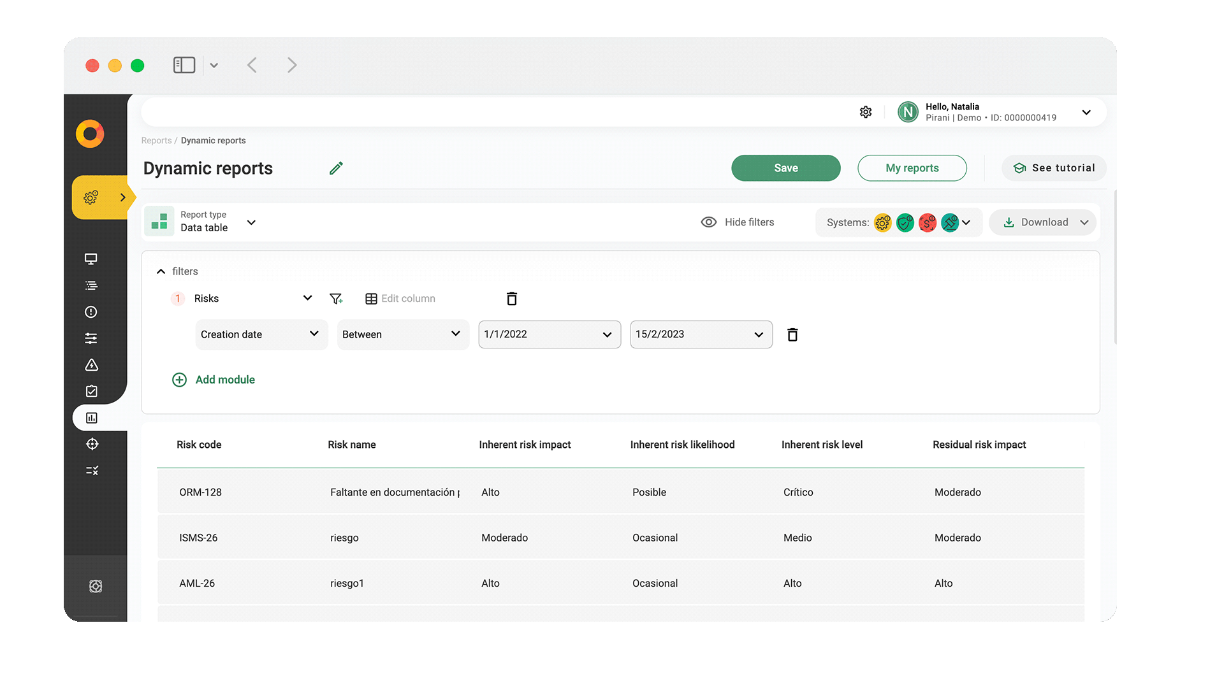This screenshot has height=688, width=1224.
Task: Click the Save button
Action: coord(785,168)
